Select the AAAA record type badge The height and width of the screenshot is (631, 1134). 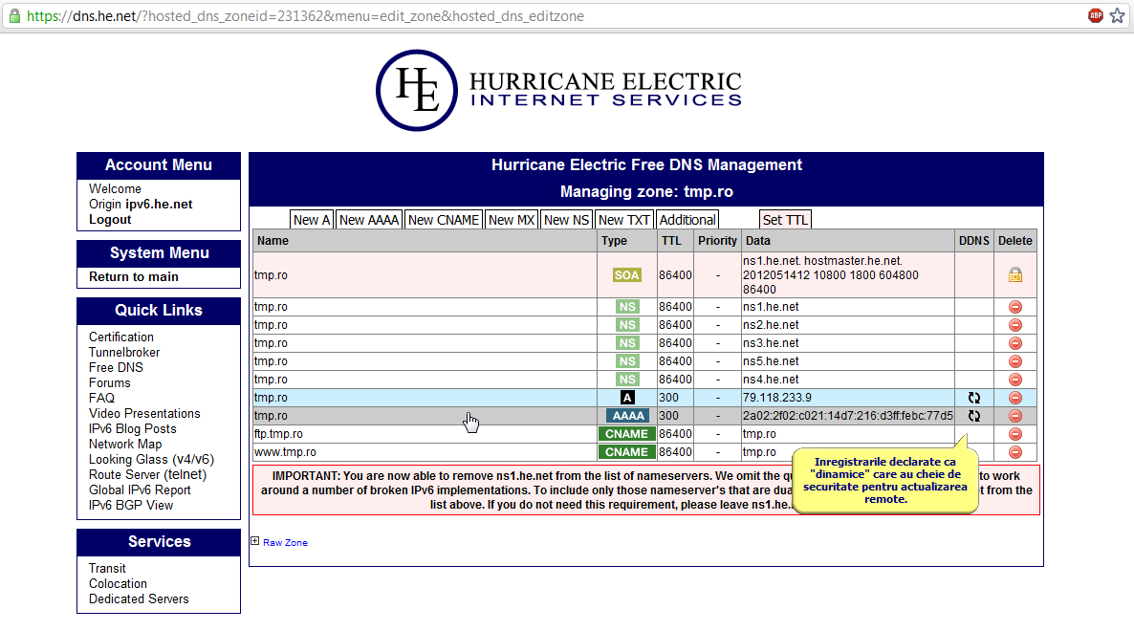tap(627, 416)
